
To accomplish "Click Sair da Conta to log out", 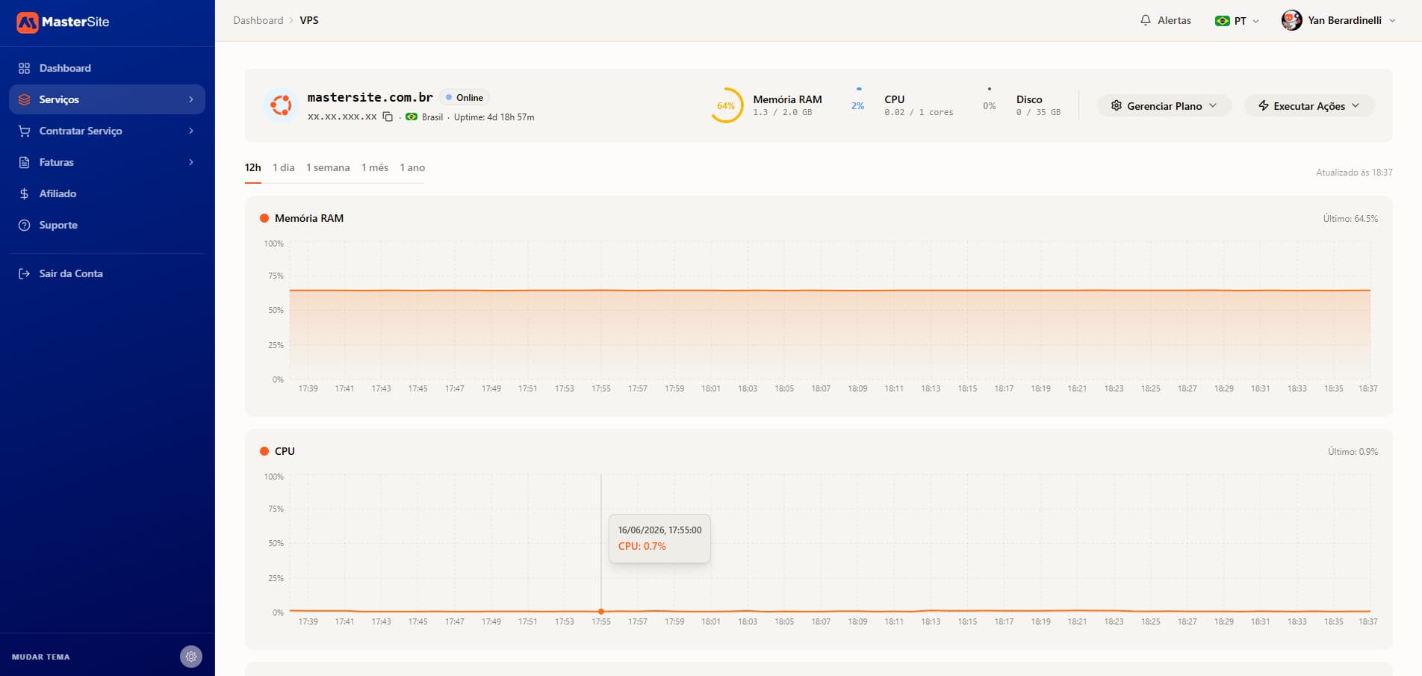I will 107,273.
